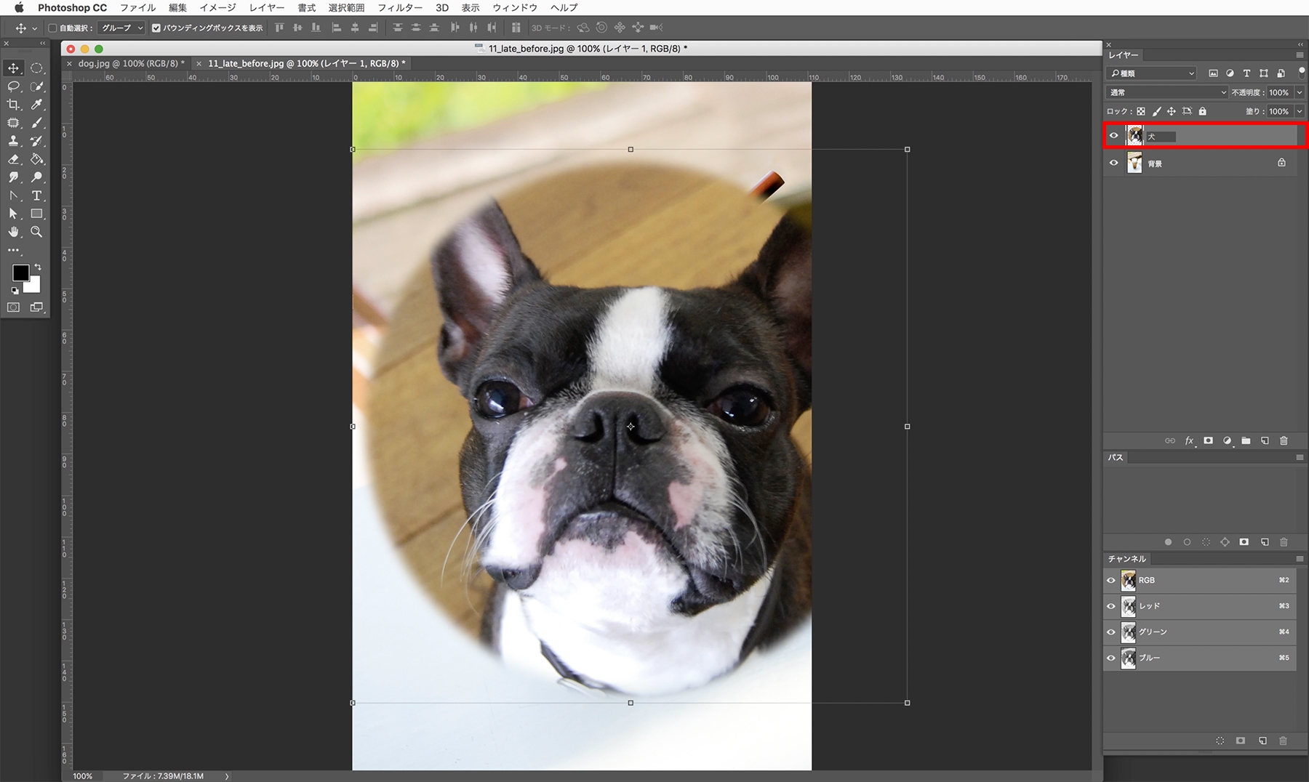Choose the Horizontal Type tool

click(x=36, y=195)
